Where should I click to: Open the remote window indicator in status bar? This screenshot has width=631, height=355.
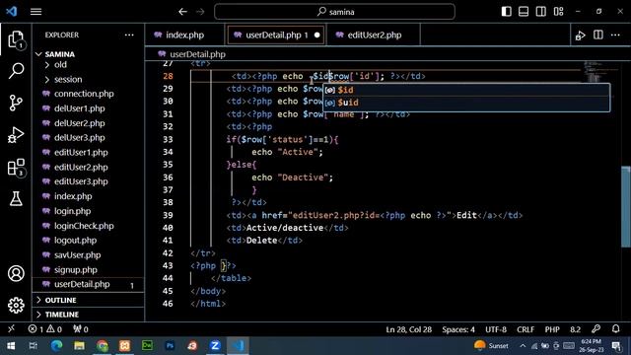click(x=11, y=328)
